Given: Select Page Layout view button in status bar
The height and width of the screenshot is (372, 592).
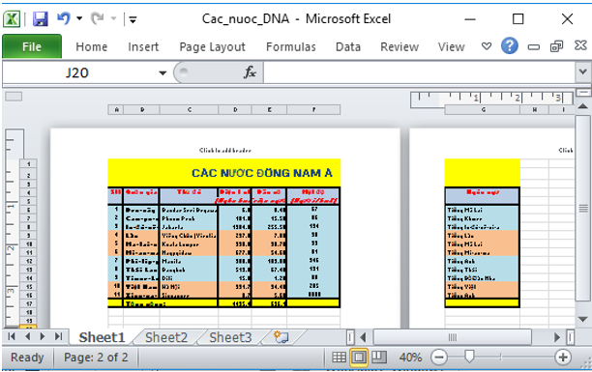Looking at the screenshot, I should tap(359, 357).
